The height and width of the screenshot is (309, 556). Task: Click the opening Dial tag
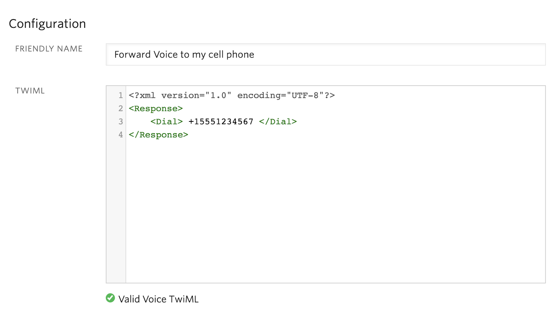tap(166, 122)
